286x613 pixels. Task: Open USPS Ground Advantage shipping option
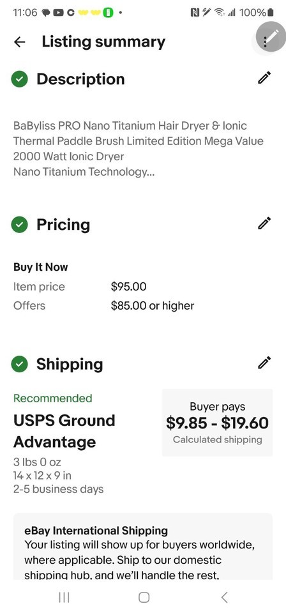(x=64, y=431)
